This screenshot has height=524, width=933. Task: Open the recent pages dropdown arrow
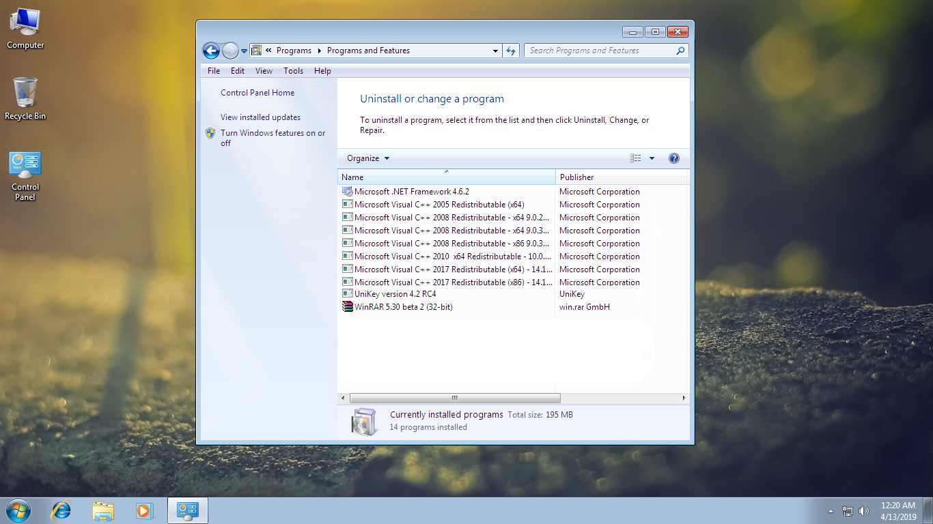[x=244, y=51]
